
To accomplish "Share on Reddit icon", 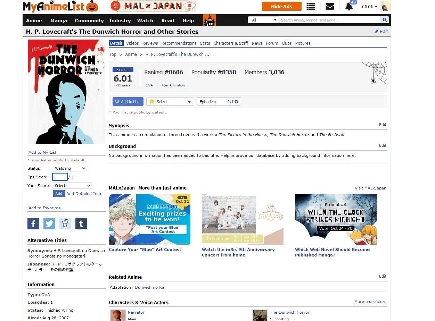I will click(x=65, y=224).
